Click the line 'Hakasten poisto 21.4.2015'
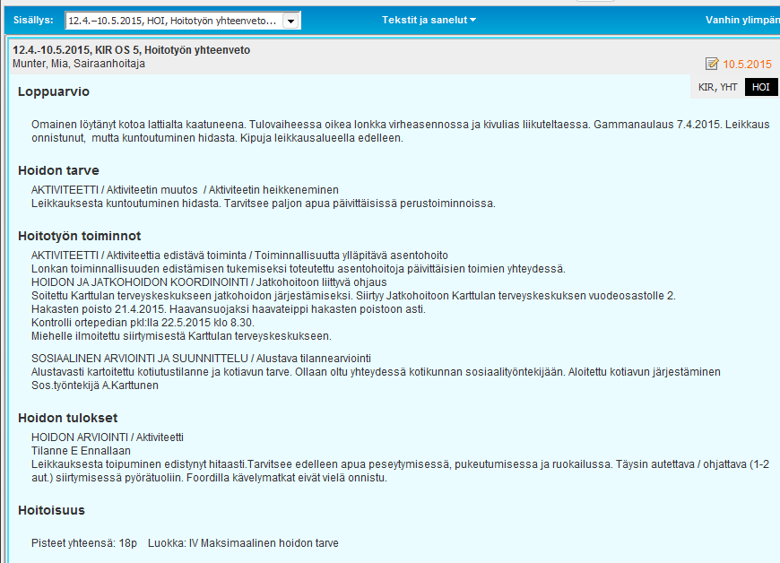Image resolution: width=780 pixels, height=563 pixels. (x=229, y=309)
